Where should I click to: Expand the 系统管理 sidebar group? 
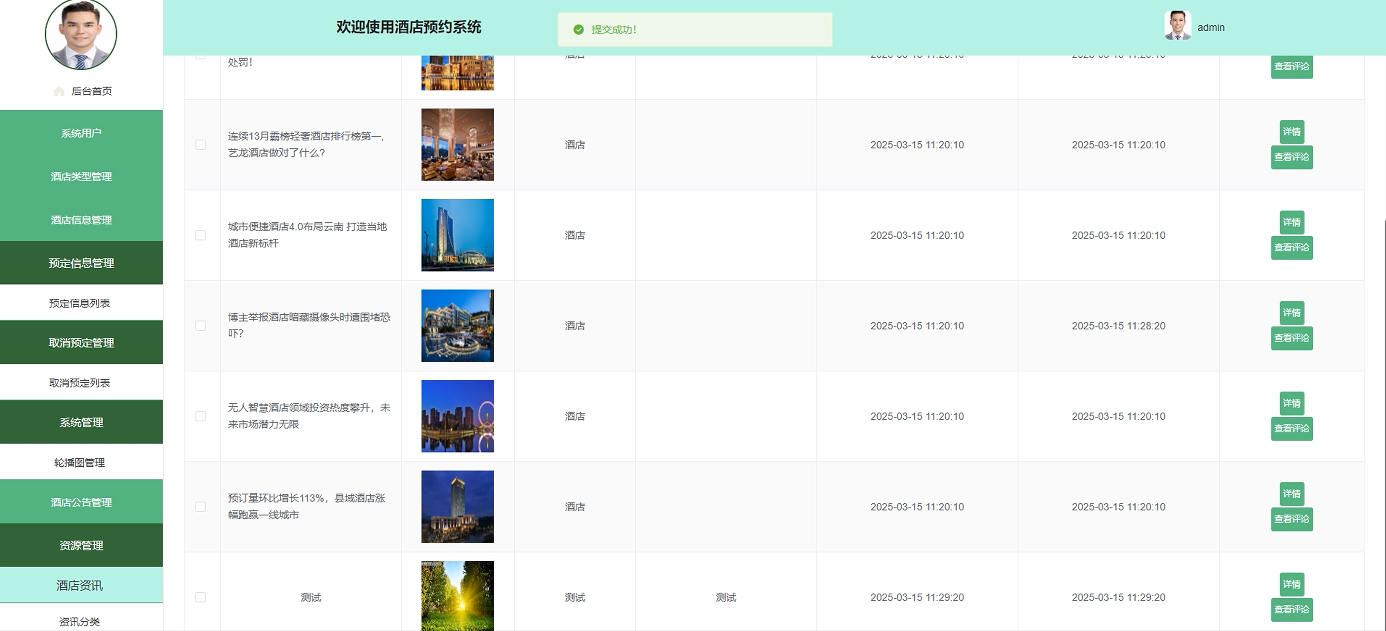tap(81, 422)
